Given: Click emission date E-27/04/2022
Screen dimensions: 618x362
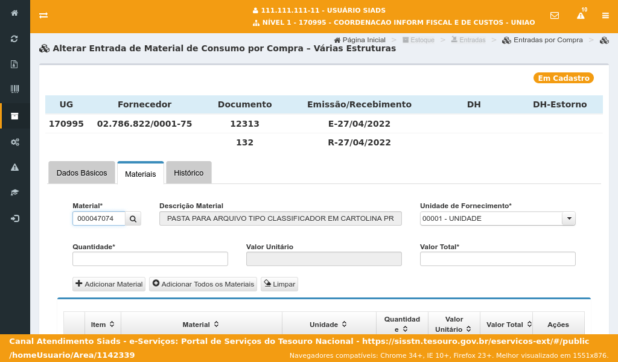Looking at the screenshot, I should click(359, 124).
